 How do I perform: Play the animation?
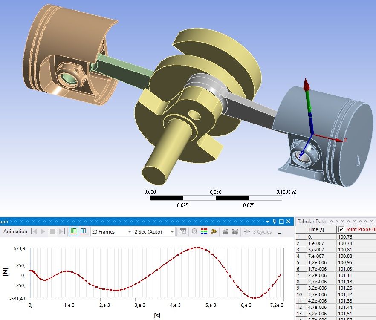43,231
